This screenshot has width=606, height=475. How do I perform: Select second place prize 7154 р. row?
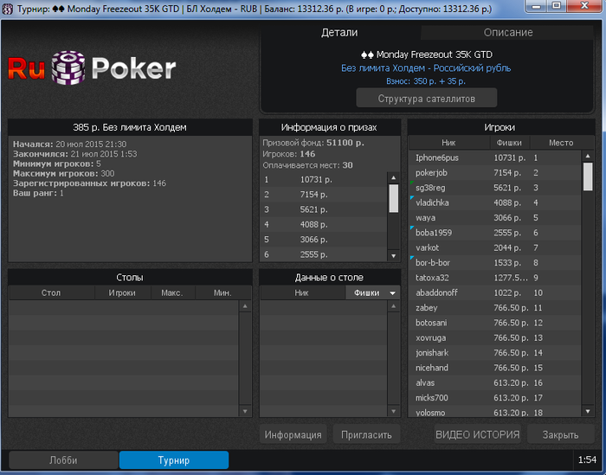[x=324, y=195]
